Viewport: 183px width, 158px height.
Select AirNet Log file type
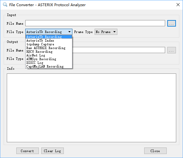49,55
